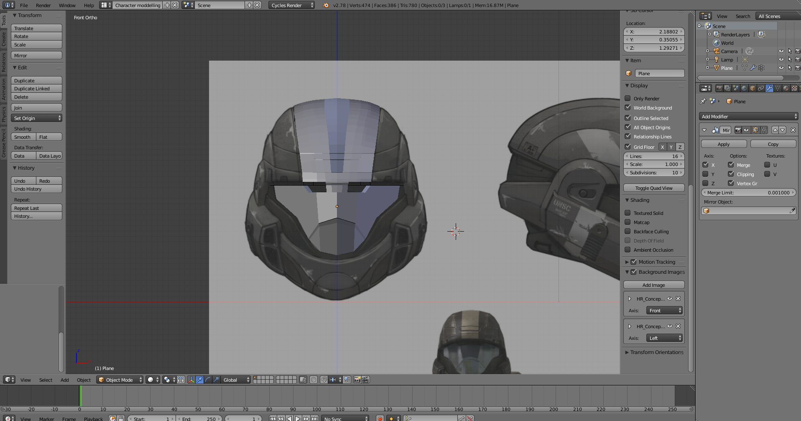Open the Object Data tab triangle icon
The height and width of the screenshot is (421, 801).
coord(778,88)
